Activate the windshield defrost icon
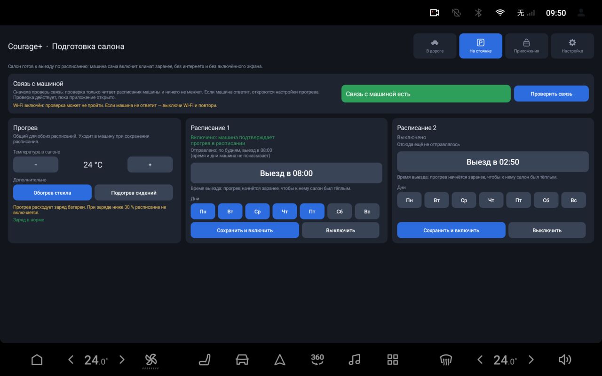602x376 pixels. click(x=446, y=360)
